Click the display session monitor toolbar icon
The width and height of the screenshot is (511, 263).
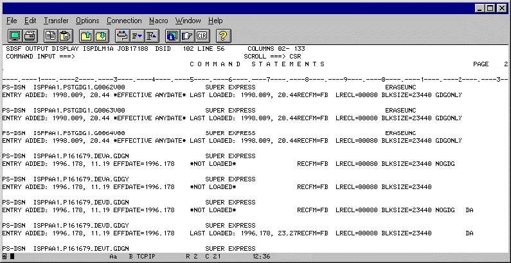coord(15,35)
